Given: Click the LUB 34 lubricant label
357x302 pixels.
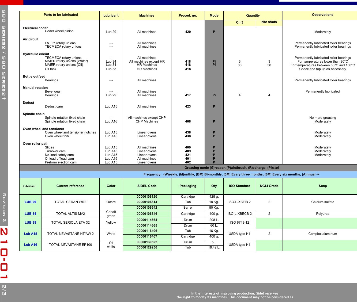Looking at the screenshot, I should (31, 214).
